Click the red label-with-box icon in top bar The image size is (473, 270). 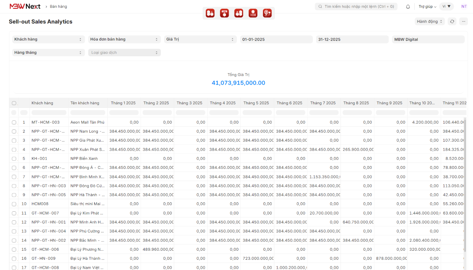coord(224,13)
